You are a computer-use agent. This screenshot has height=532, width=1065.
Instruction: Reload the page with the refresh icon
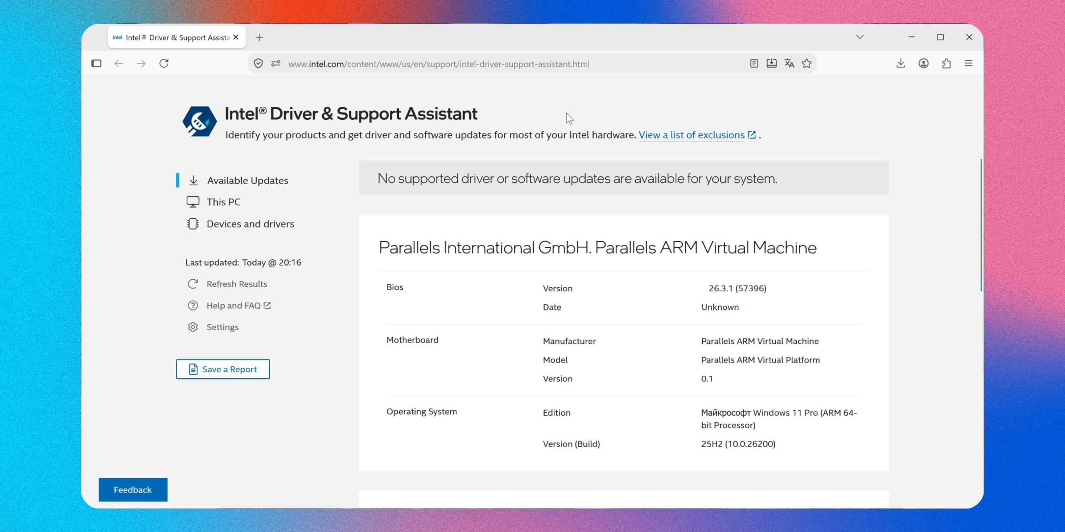(164, 64)
